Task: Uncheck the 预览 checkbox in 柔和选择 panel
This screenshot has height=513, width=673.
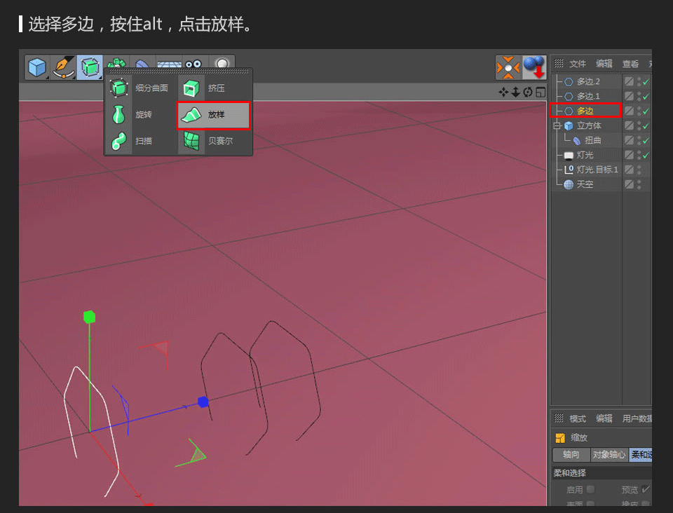Action: coord(646,489)
